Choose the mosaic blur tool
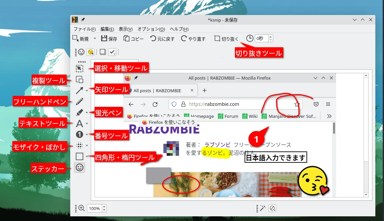This screenshot has height=221, width=384. coord(79,145)
